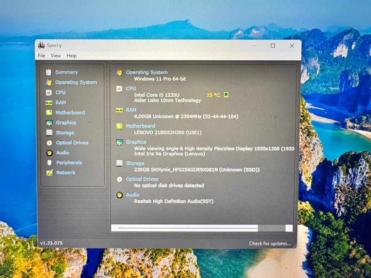Click the Storage drive icon in sidebar
Viewport: 371px width, 278px height.
pyautogui.click(x=49, y=132)
